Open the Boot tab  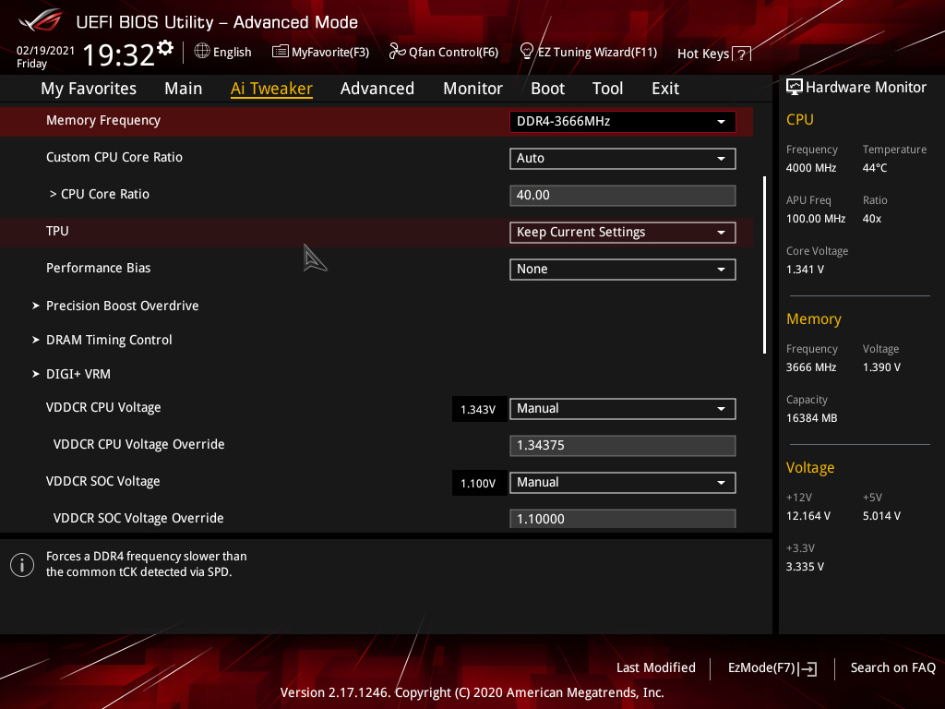click(548, 89)
